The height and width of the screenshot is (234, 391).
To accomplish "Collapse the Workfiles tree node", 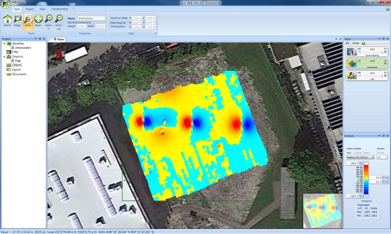I will pos(3,43).
